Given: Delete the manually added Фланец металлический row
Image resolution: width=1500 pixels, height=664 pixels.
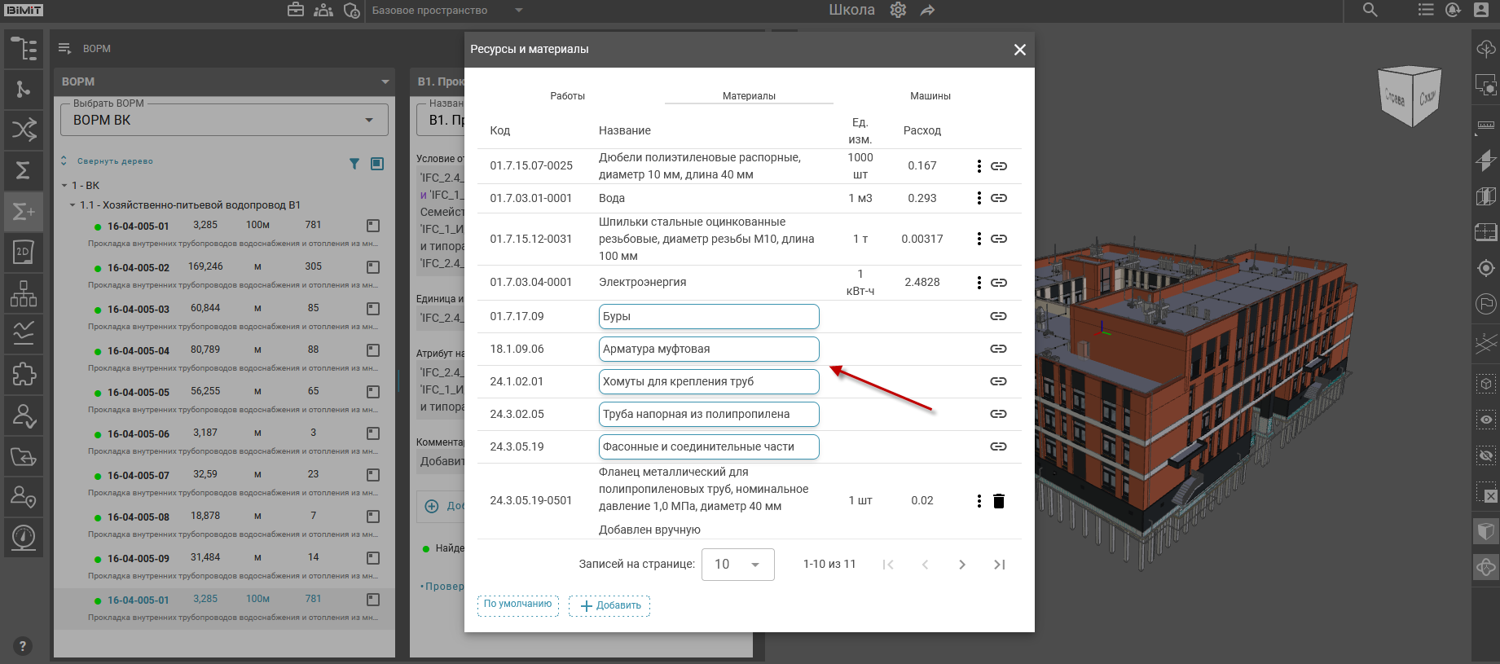Looking at the screenshot, I should 998,501.
